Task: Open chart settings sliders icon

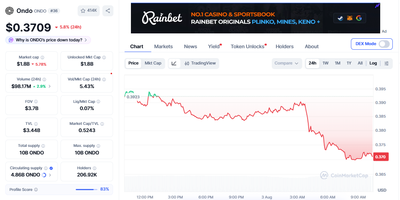Action: [386, 63]
